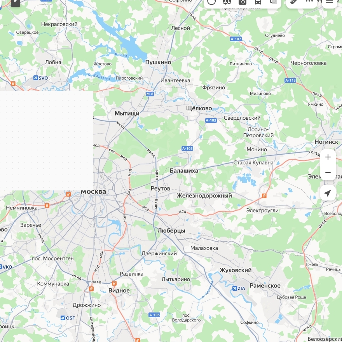Click the Лыткарино label

176,279
